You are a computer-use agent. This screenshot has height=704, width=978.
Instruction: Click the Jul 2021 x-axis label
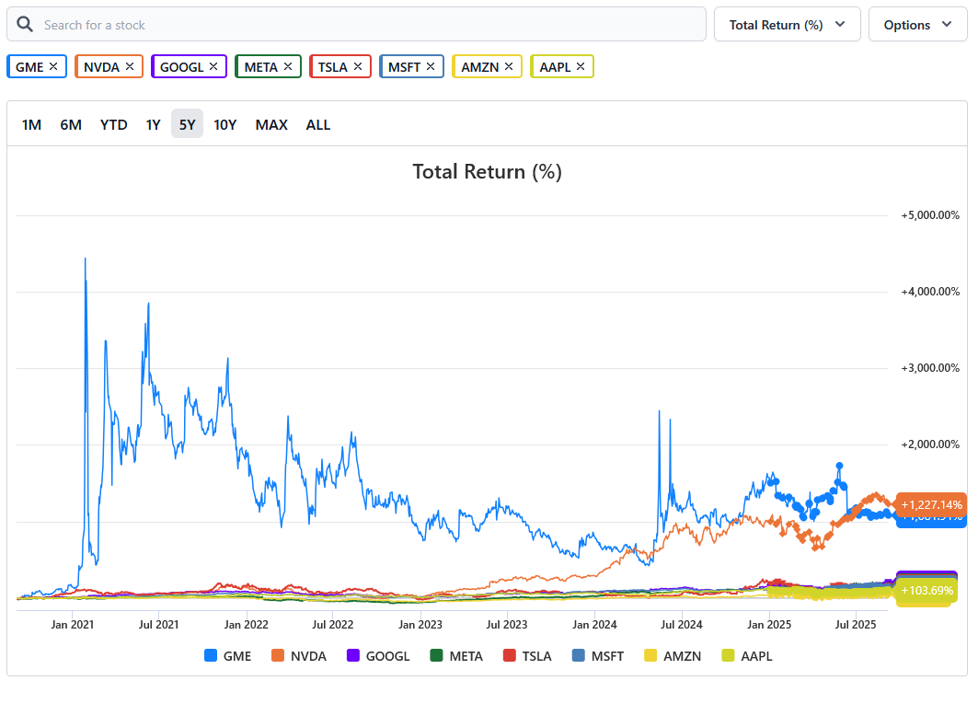(x=158, y=625)
